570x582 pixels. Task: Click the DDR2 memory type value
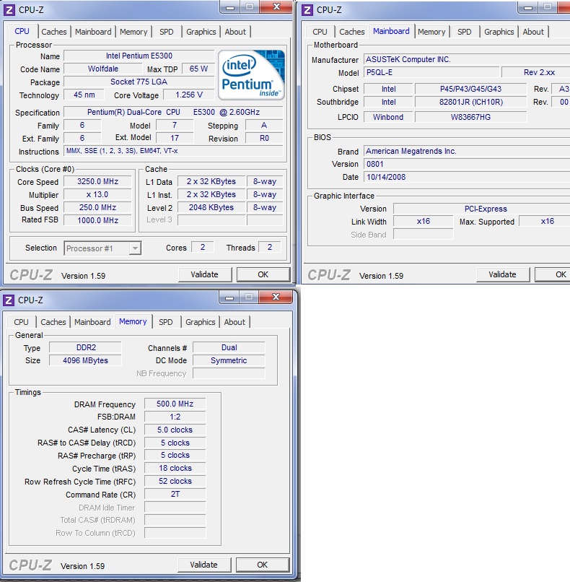85,347
